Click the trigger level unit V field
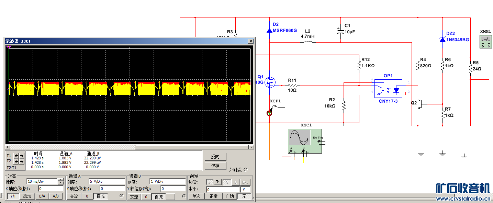 (x=245, y=189)
